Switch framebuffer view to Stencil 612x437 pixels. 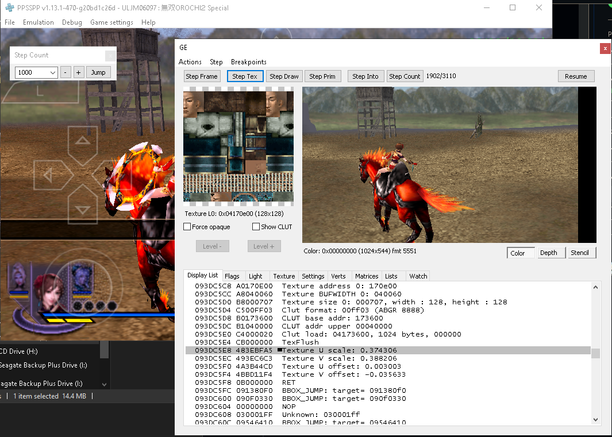click(581, 252)
